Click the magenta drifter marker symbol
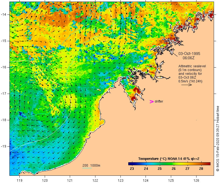Image resolution: width=221 pixels, height=183 pixels. tap(151, 102)
